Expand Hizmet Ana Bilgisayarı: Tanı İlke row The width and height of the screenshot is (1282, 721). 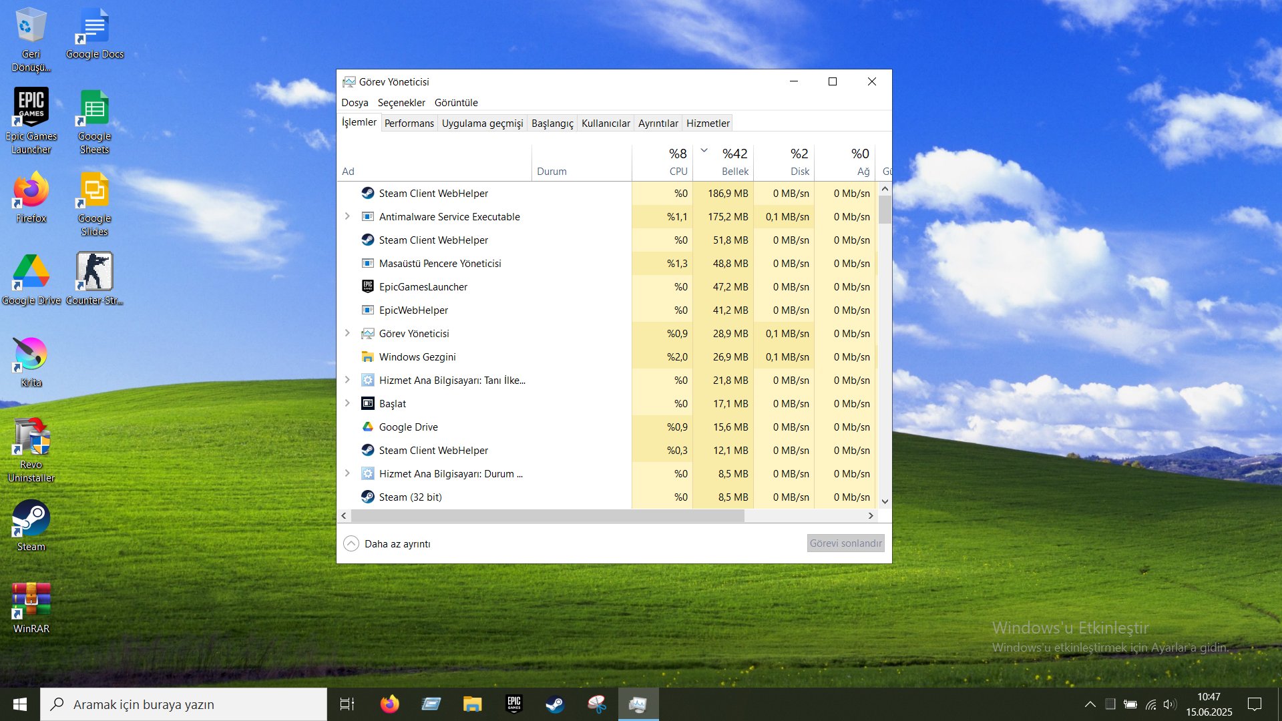(347, 380)
